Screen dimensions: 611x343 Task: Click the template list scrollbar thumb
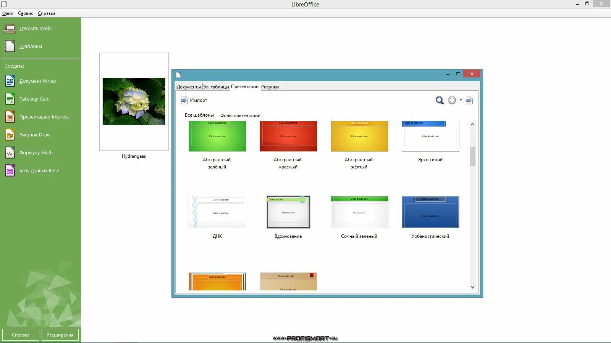(x=472, y=156)
